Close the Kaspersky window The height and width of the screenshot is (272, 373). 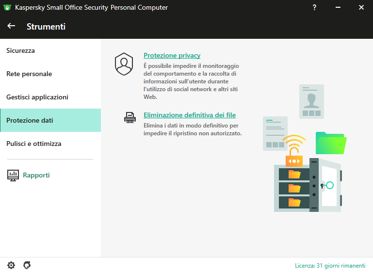pyautogui.click(x=361, y=7)
